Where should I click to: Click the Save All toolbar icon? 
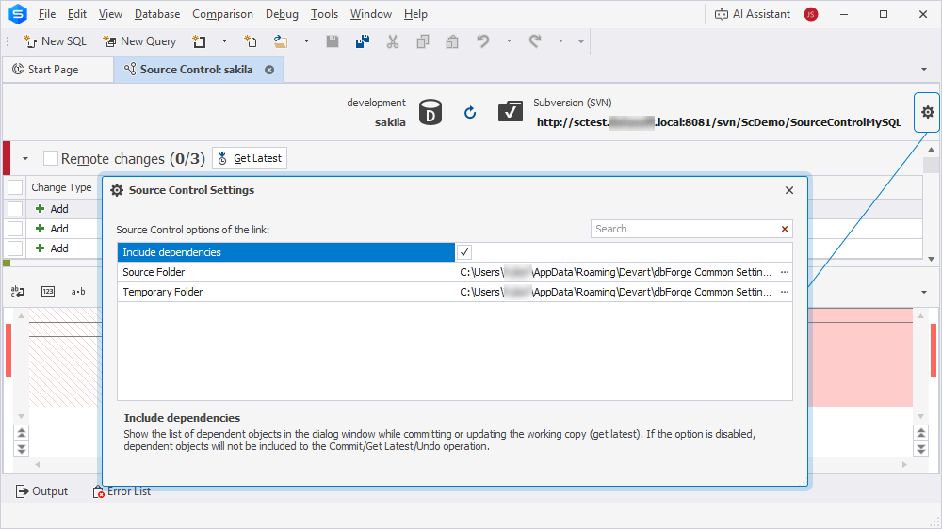(362, 41)
